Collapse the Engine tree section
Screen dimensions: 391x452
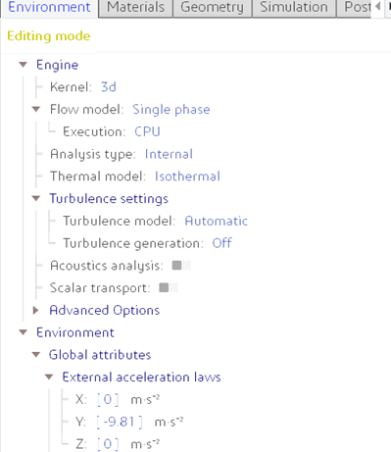pyautogui.click(x=24, y=65)
